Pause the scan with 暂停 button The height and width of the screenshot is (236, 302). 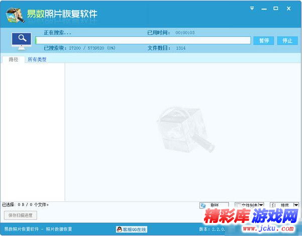click(264, 40)
